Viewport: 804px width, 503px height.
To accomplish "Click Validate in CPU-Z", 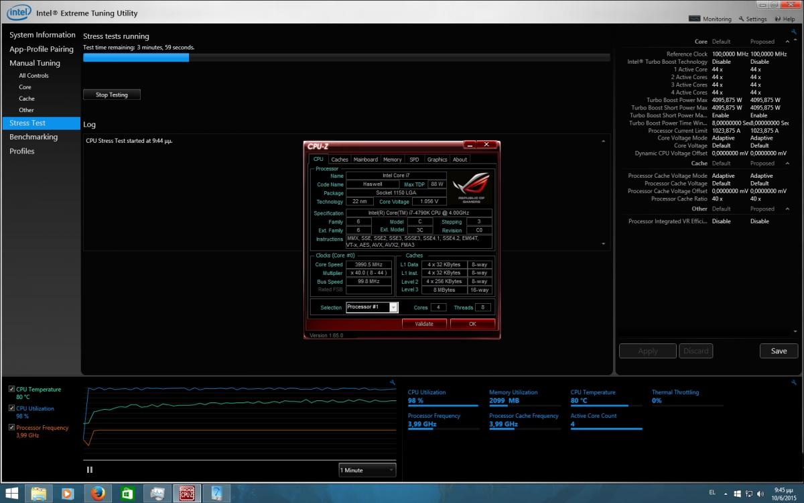I will (424, 324).
